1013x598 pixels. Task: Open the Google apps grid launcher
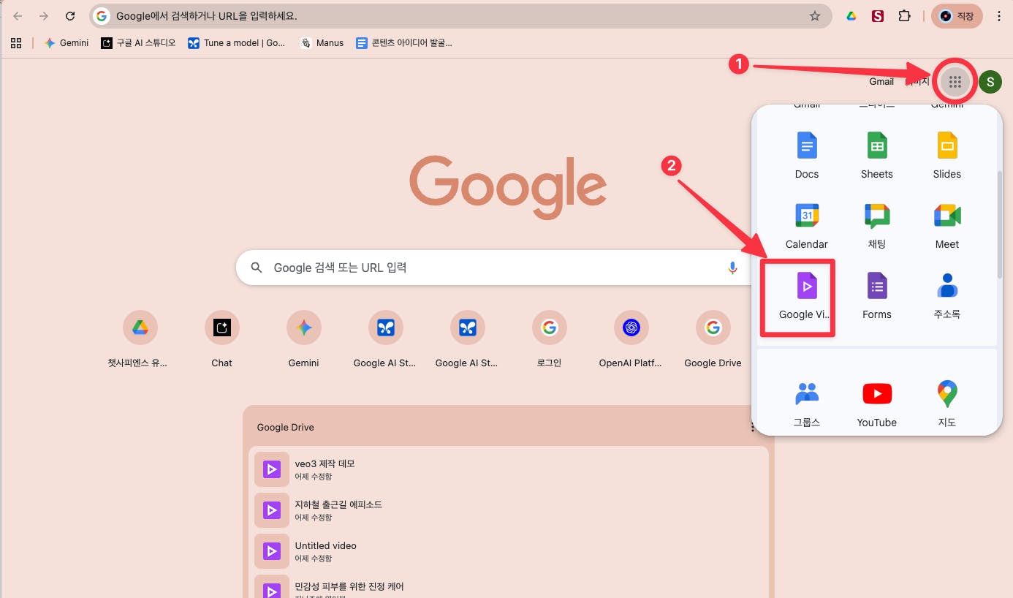click(955, 82)
